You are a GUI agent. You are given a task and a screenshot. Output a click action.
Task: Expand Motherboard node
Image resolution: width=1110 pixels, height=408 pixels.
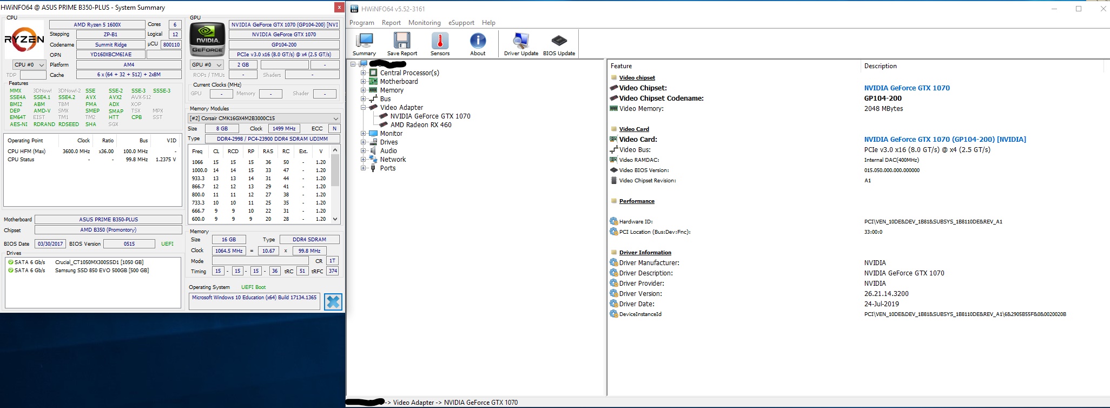pyautogui.click(x=364, y=81)
